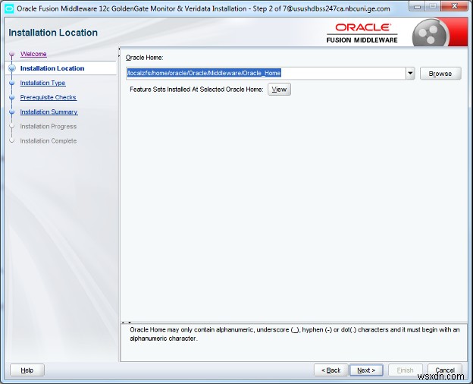
Task: Expand the Oracle Home dropdown arrow
Action: coord(410,73)
